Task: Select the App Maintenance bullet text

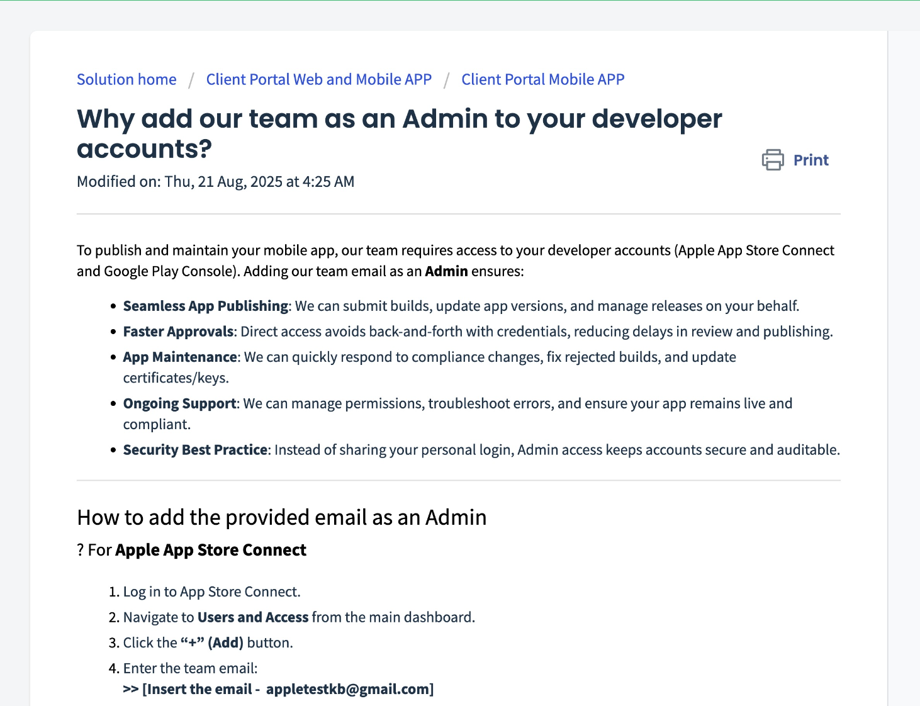Action: pyautogui.click(x=430, y=367)
